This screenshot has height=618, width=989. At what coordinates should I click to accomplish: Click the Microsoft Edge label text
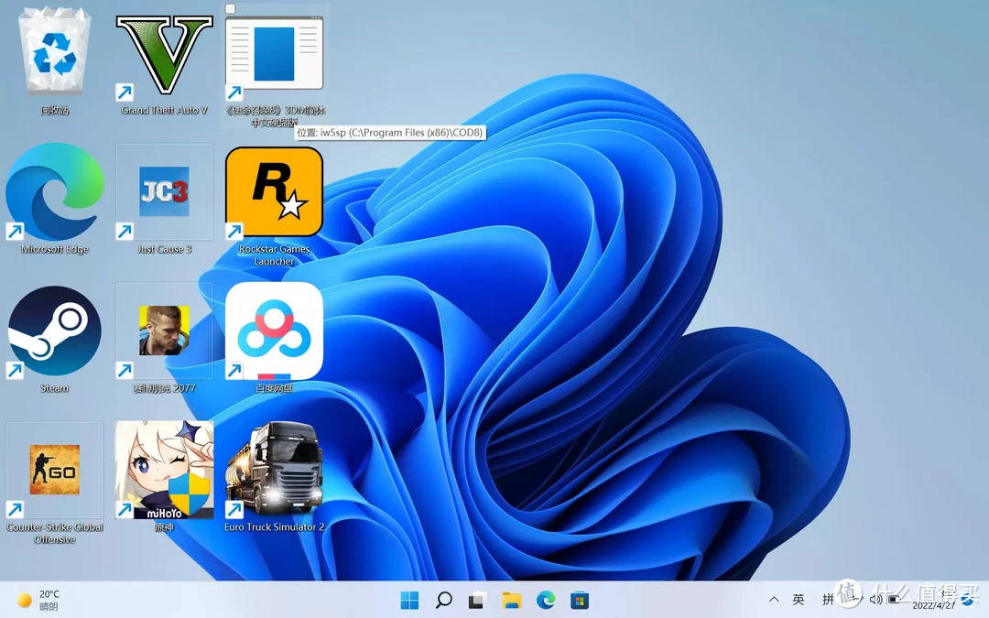tap(55, 248)
